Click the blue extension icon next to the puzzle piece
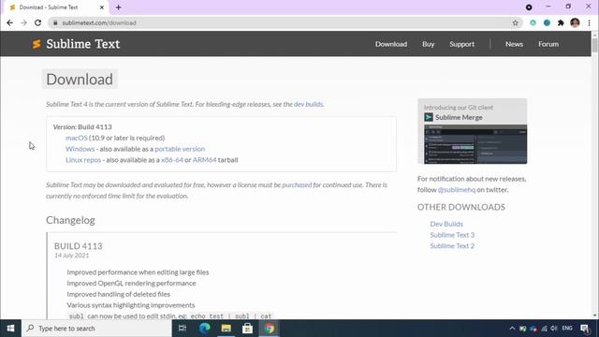The width and height of the screenshot is (599, 337). pyautogui.click(x=547, y=22)
